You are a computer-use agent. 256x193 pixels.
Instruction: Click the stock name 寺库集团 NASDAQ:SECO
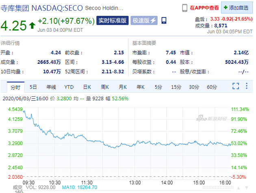42,8
